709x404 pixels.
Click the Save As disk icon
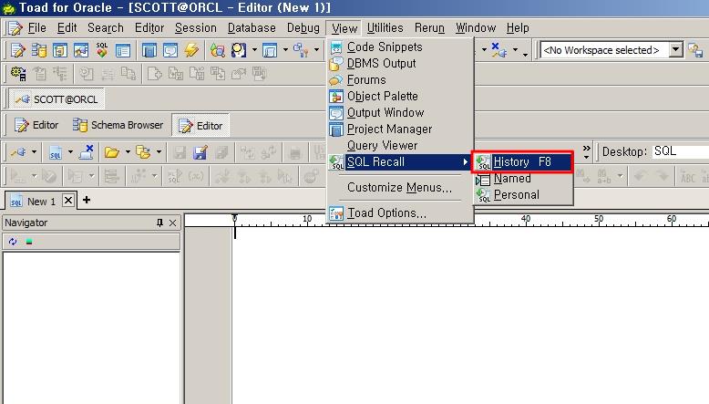click(200, 152)
